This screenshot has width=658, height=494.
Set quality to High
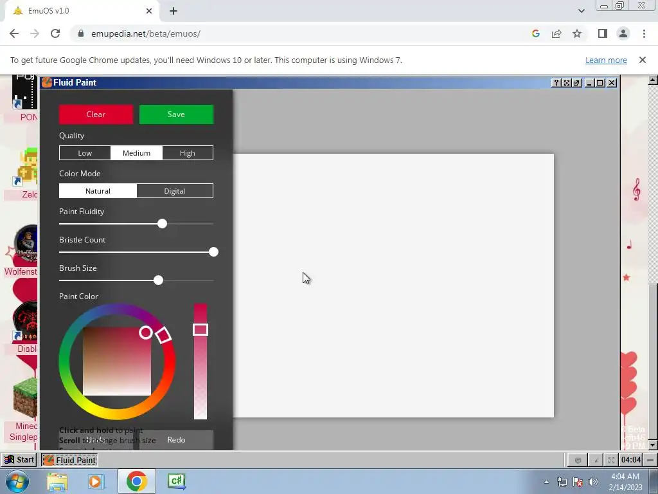(x=188, y=153)
